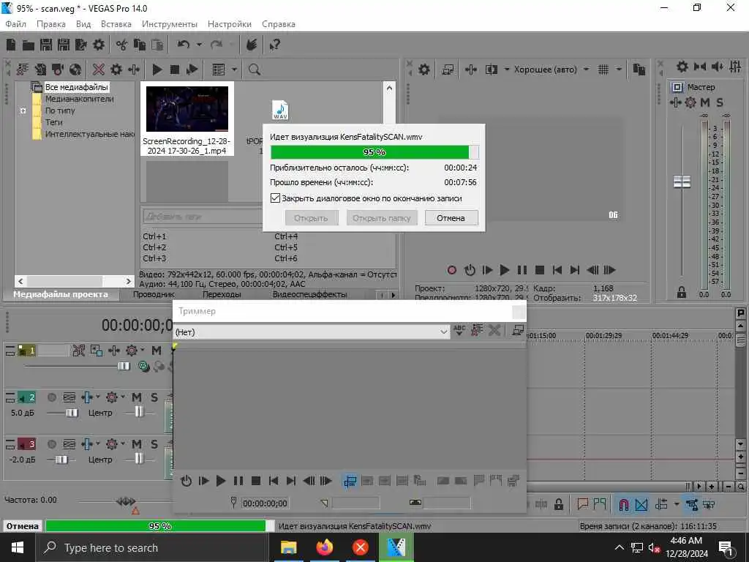Switch to the Видеоспецэффекты tab
The image size is (749, 562).
309,294
